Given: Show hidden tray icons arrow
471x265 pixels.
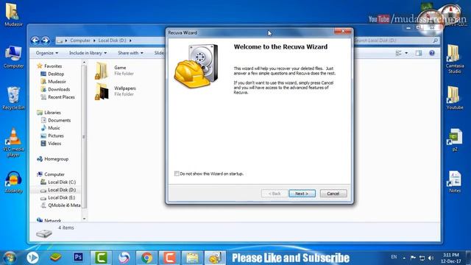Looking at the screenshot, I should click(404, 258).
